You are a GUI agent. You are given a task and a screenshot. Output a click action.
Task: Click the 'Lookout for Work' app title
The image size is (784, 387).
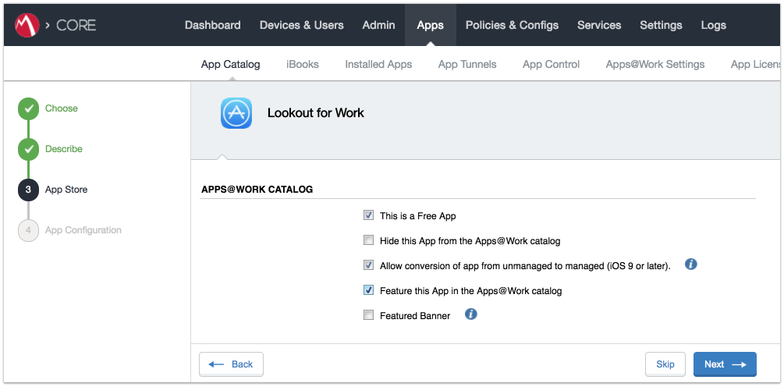click(x=315, y=113)
